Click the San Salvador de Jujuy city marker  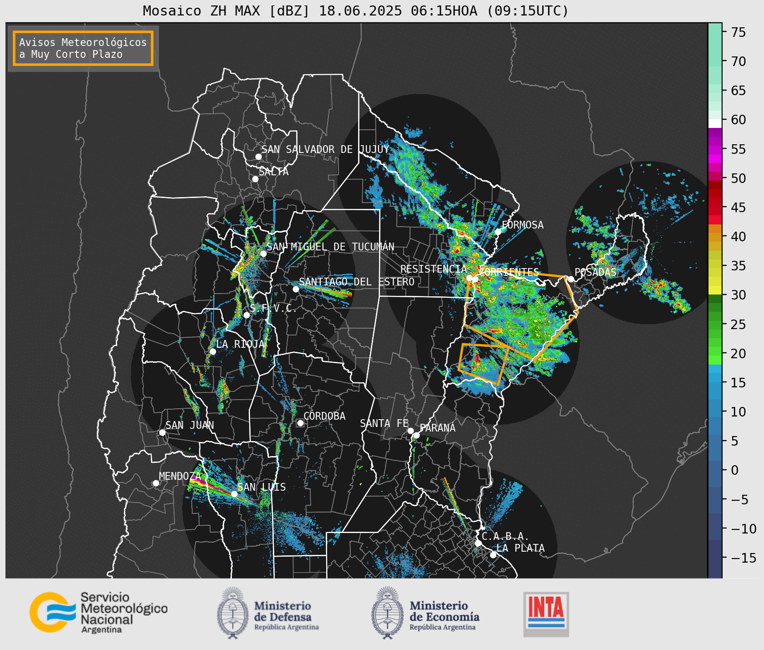coord(258,157)
